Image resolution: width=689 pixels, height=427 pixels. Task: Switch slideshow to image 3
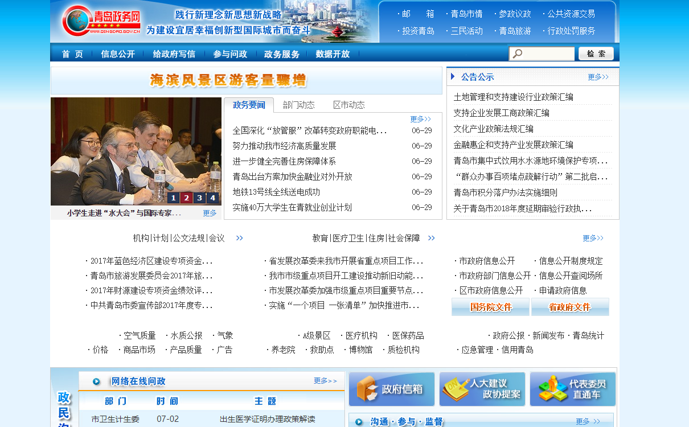[x=199, y=198]
